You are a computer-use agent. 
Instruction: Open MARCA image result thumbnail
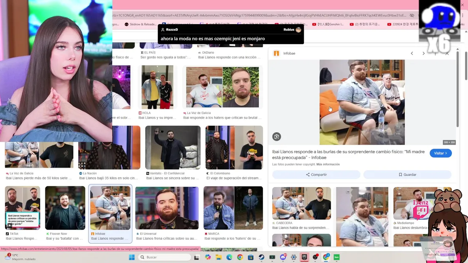(233, 208)
